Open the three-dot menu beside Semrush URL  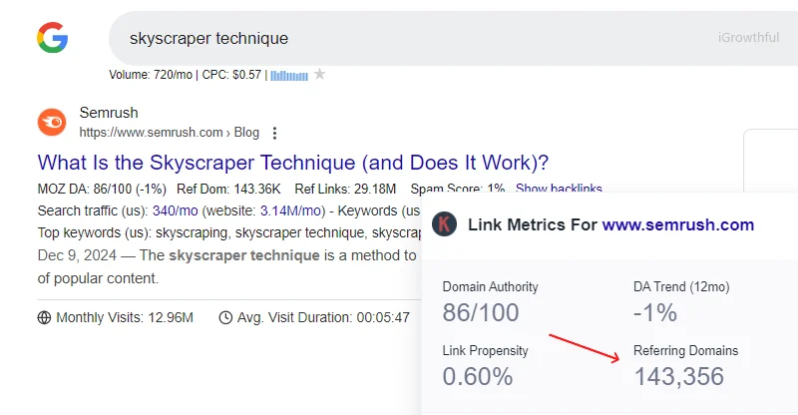275,133
